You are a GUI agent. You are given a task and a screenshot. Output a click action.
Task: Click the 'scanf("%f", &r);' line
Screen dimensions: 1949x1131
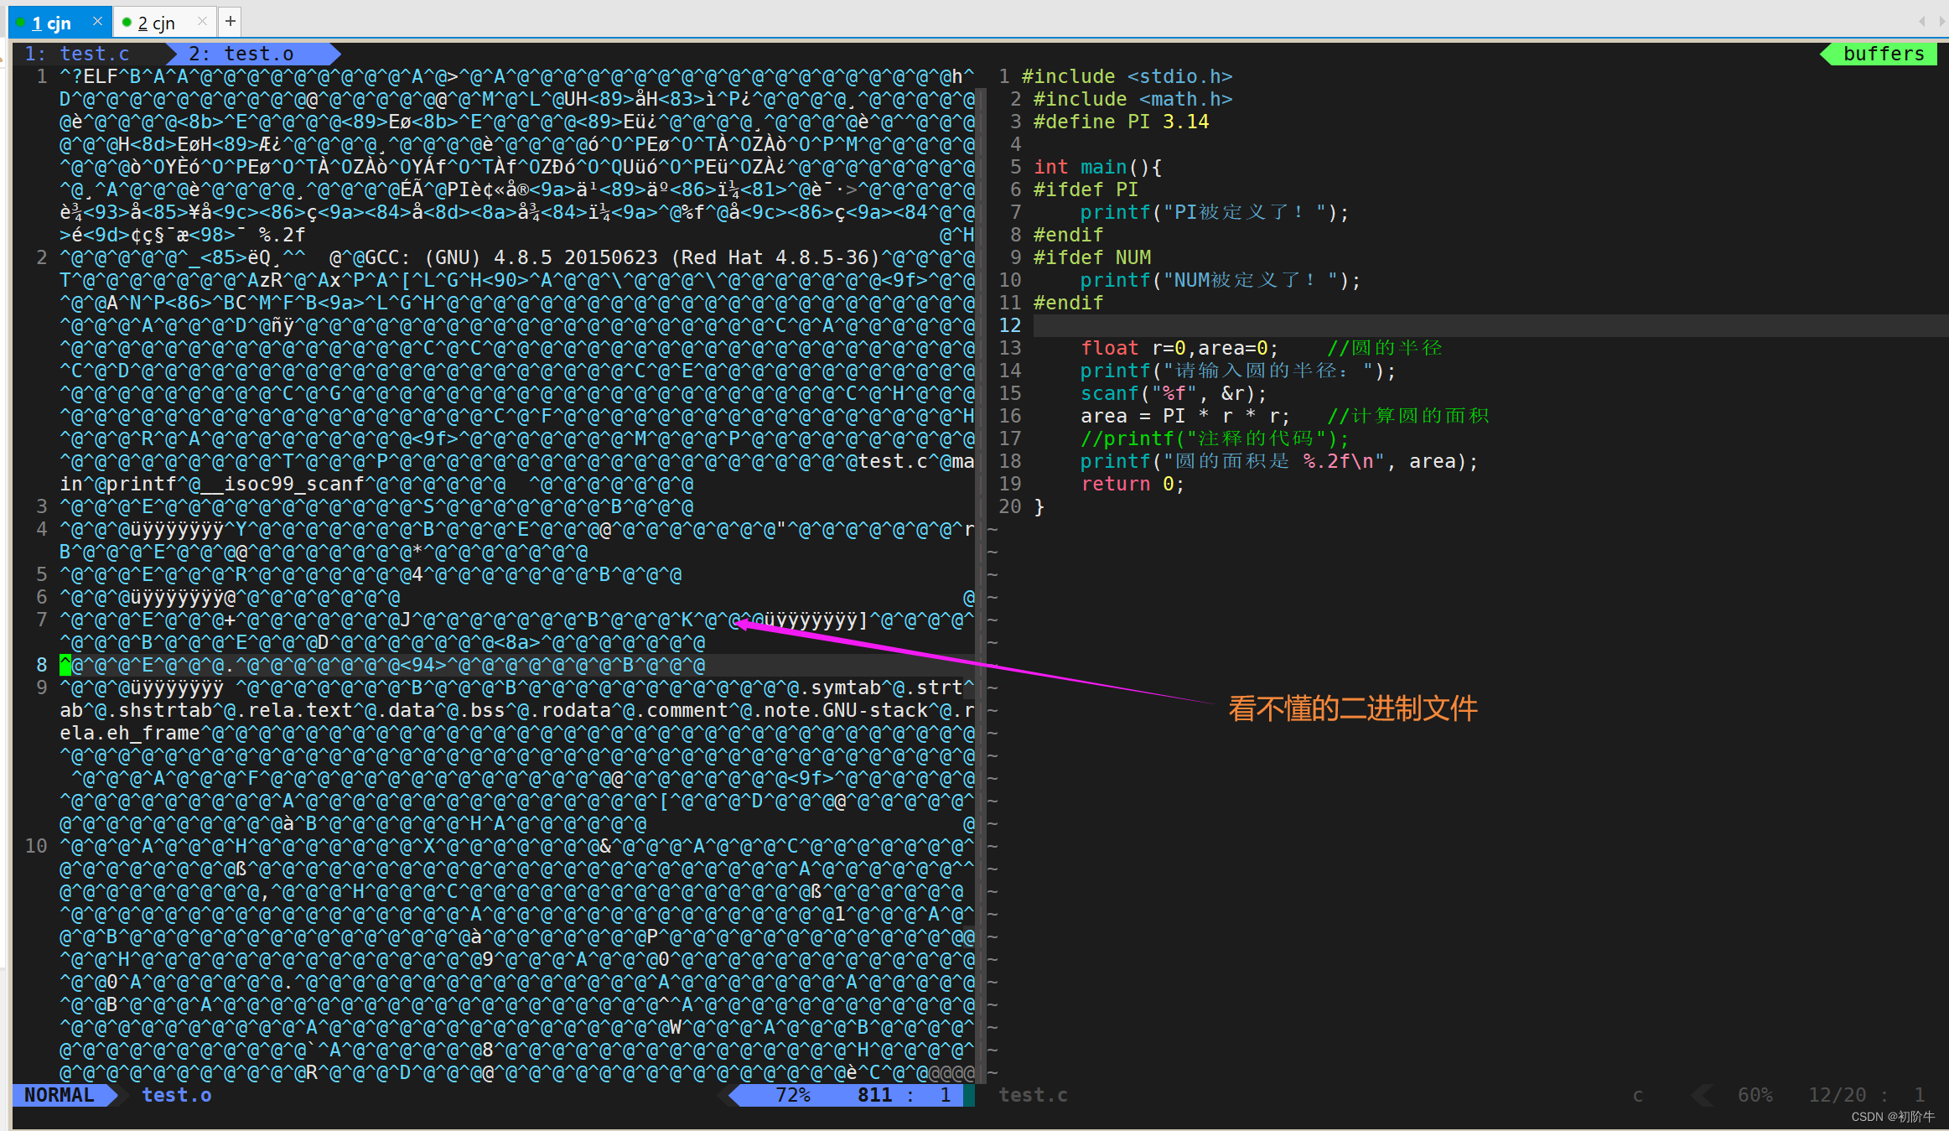1174,393
